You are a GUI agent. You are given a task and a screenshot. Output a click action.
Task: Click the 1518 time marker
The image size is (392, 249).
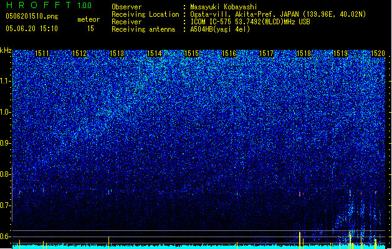[304, 54]
